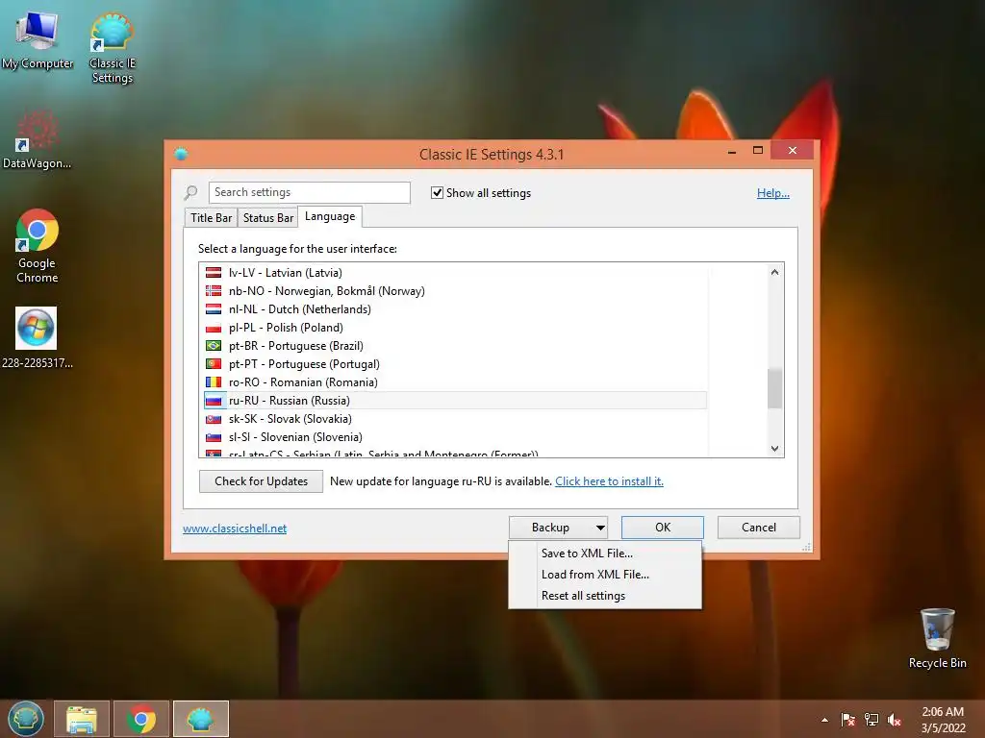
Task: Click the language list scrollbar thumb
Action: tap(774, 388)
